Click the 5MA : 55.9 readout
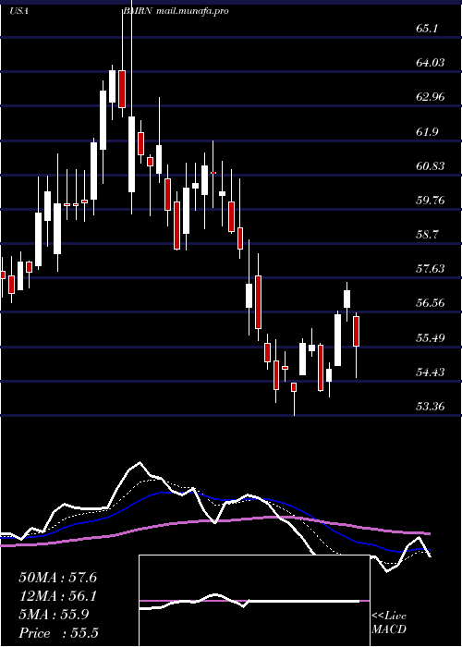Image resolution: width=462 pixels, height=647 pixels. point(54,615)
